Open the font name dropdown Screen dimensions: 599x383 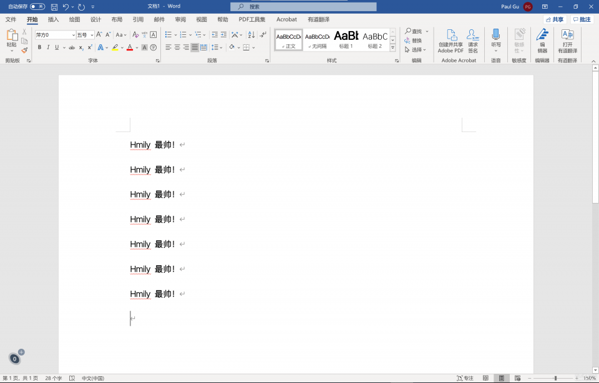click(x=74, y=35)
